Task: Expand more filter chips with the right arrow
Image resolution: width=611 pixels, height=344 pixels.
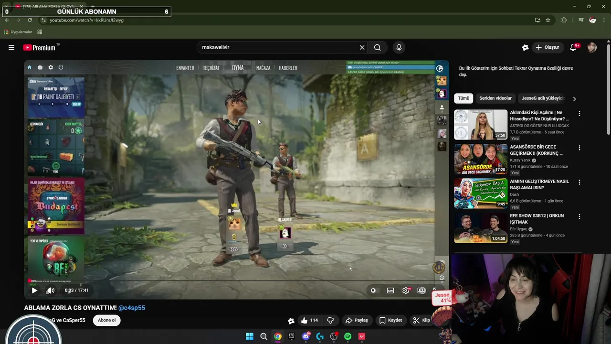Action: [574, 99]
